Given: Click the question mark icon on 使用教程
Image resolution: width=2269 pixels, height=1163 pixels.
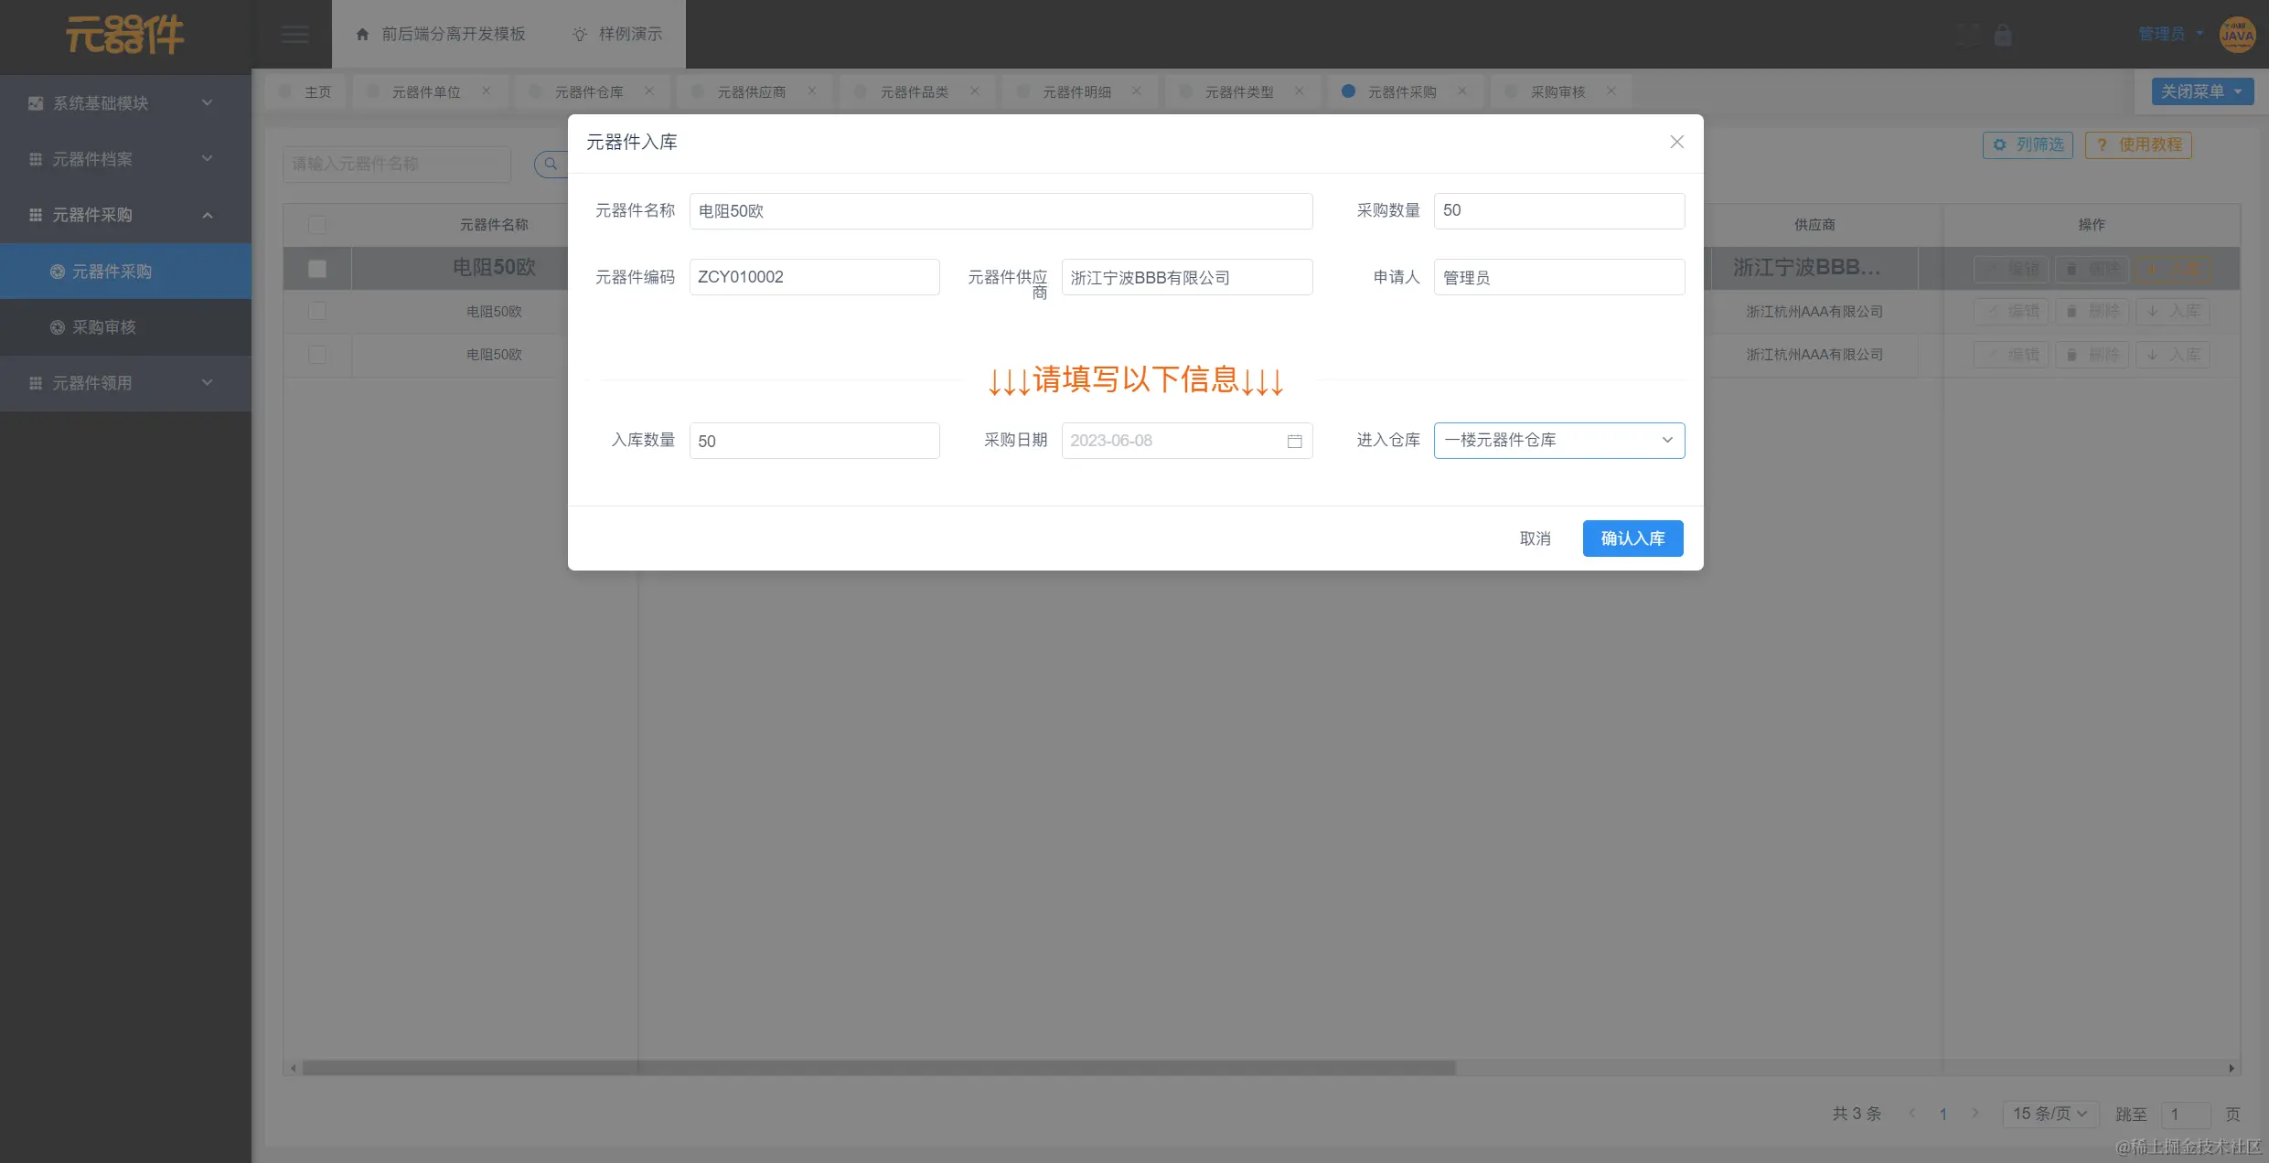Looking at the screenshot, I should coord(2102,144).
